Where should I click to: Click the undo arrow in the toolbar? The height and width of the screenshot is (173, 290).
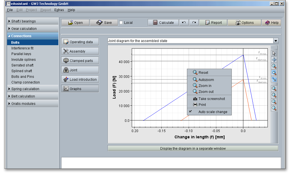click(184, 23)
